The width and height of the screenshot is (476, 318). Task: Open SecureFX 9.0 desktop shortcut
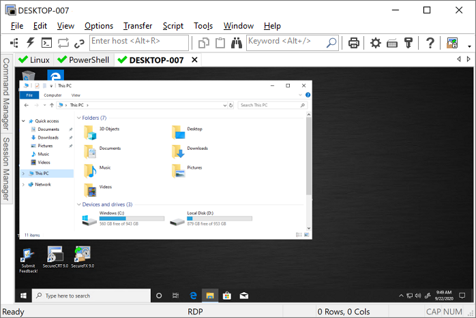[82, 255]
